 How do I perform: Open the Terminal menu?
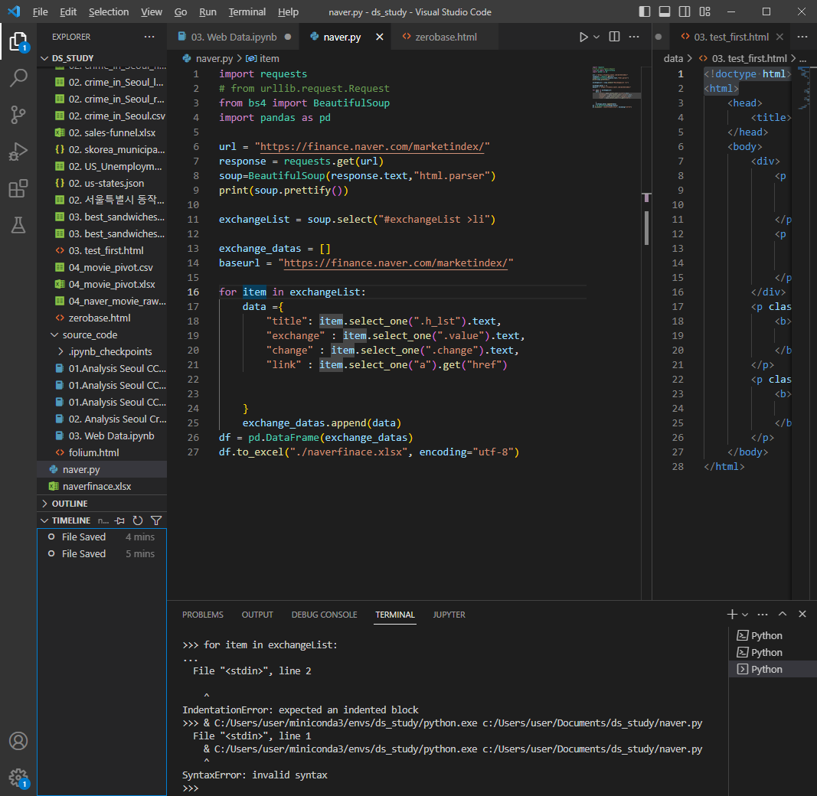[x=247, y=11]
